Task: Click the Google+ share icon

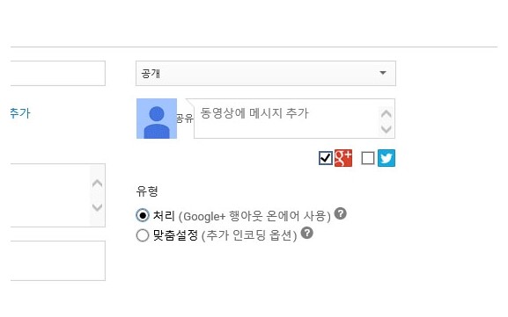Action: (x=343, y=158)
